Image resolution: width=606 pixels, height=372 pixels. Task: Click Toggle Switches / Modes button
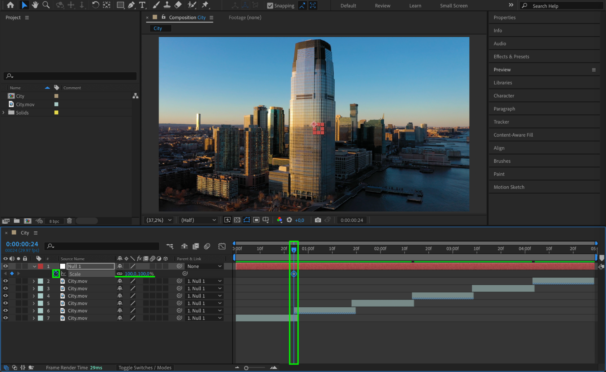coord(145,368)
